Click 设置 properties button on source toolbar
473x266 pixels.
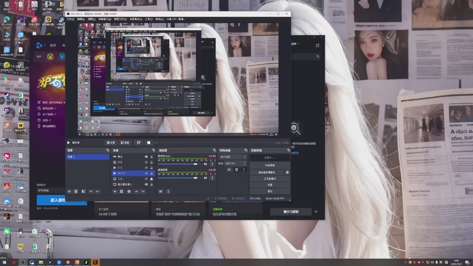[111, 142]
